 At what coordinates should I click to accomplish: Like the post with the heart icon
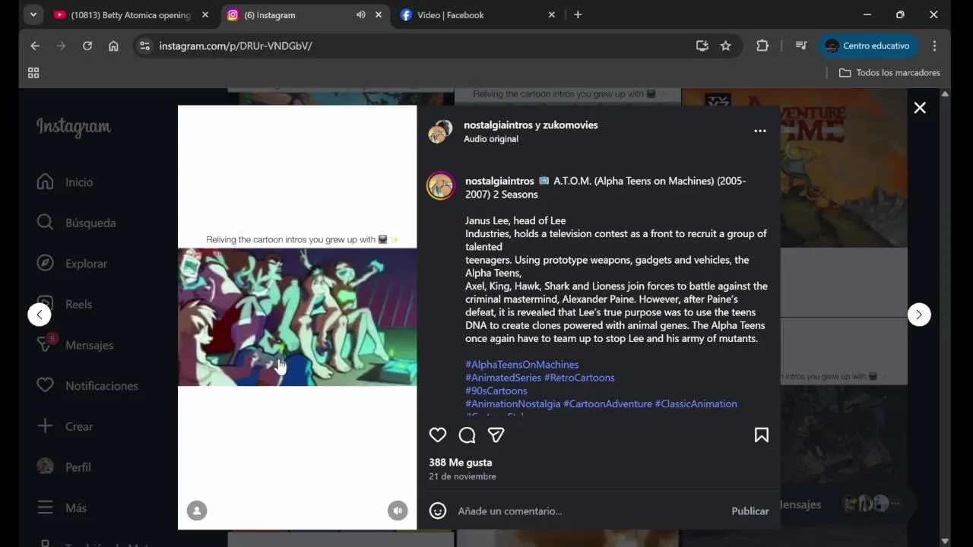pos(438,435)
